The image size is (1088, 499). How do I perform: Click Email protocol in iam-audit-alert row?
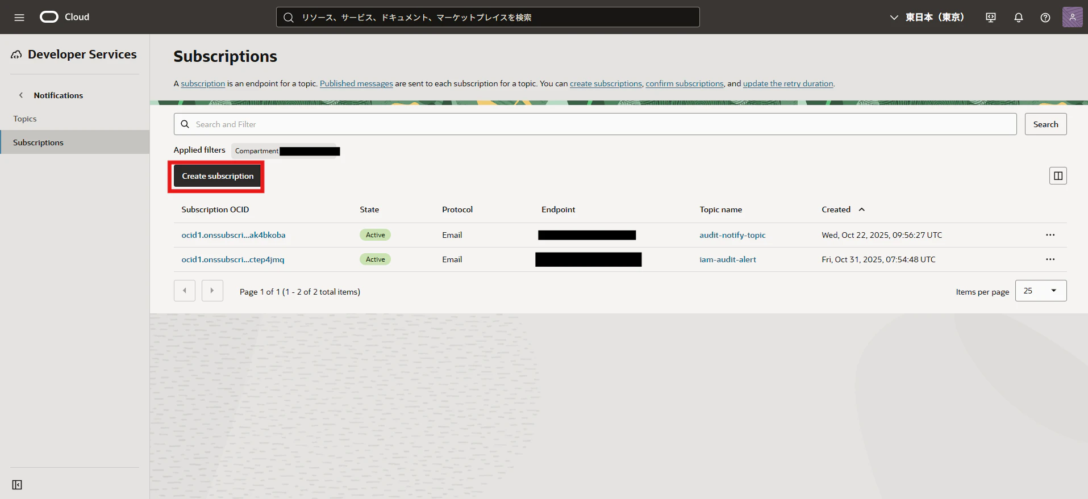coord(452,259)
